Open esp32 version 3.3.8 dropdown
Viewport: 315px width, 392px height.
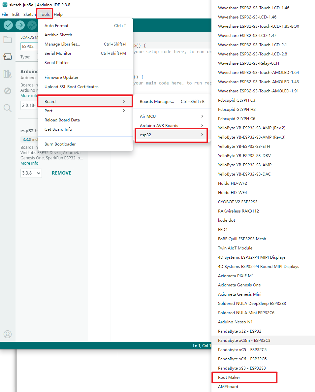[x=31, y=173]
